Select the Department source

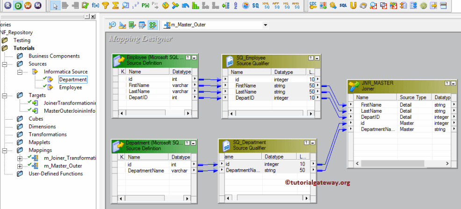click(73, 79)
